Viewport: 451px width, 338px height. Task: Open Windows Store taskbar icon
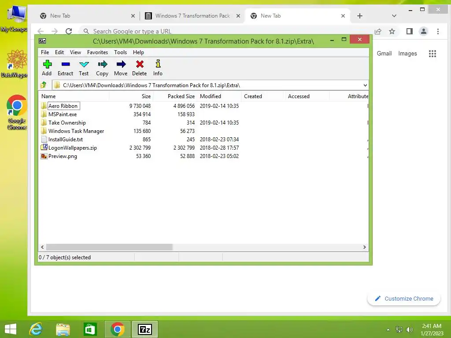pyautogui.click(x=90, y=329)
